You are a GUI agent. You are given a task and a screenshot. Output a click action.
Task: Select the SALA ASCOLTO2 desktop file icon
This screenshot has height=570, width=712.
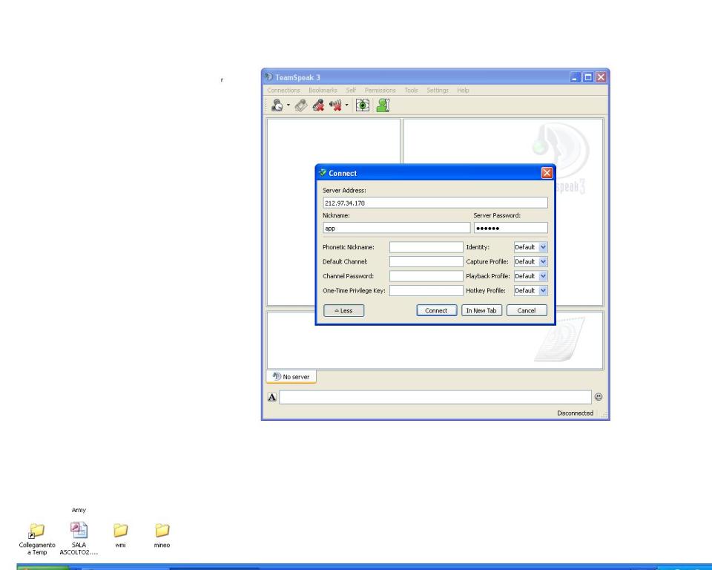point(78,531)
